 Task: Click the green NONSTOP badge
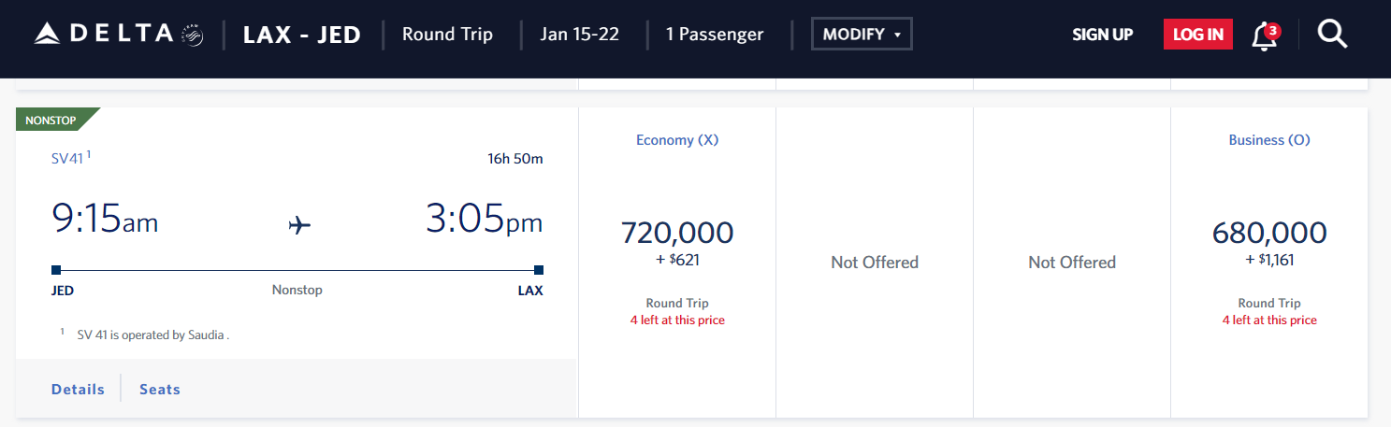coord(51,121)
